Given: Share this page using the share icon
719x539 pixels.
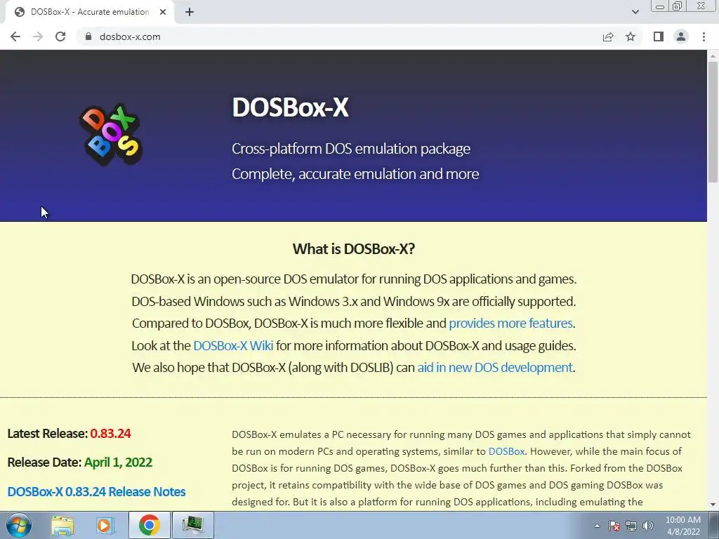Looking at the screenshot, I should pyautogui.click(x=608, y=36).
